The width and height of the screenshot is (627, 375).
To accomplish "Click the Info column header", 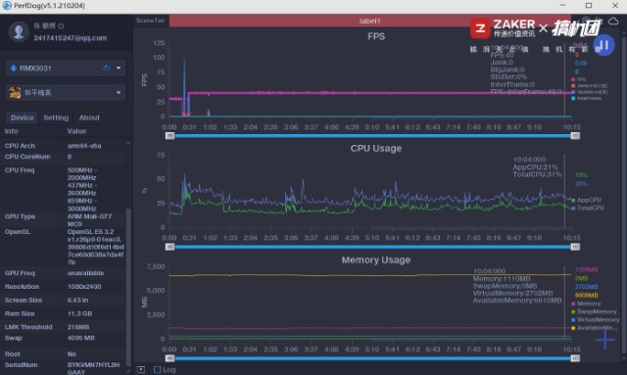I will [11, 131].
